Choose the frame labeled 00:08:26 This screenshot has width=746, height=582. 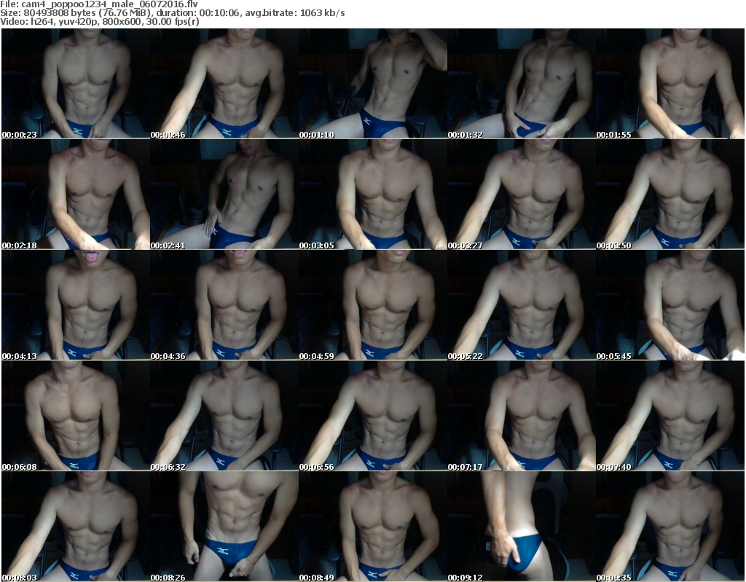tap(224, 527)
